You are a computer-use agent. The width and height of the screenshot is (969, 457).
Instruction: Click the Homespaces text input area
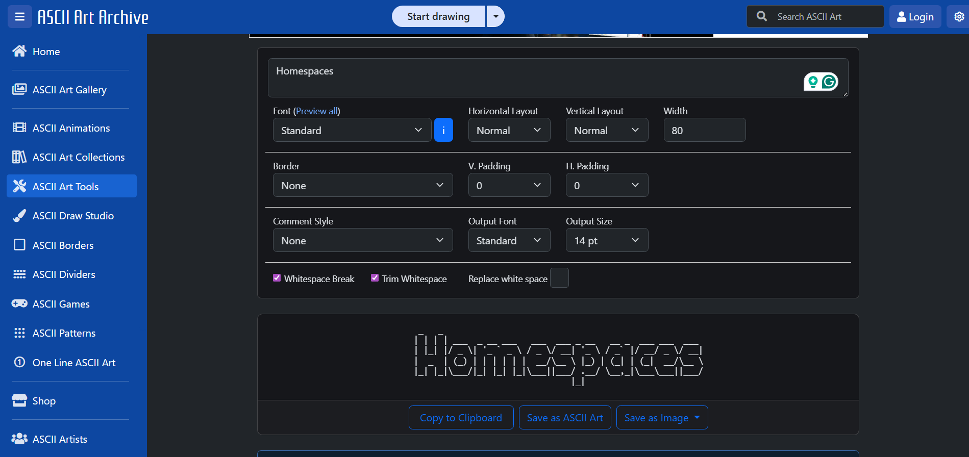point(558,78)
